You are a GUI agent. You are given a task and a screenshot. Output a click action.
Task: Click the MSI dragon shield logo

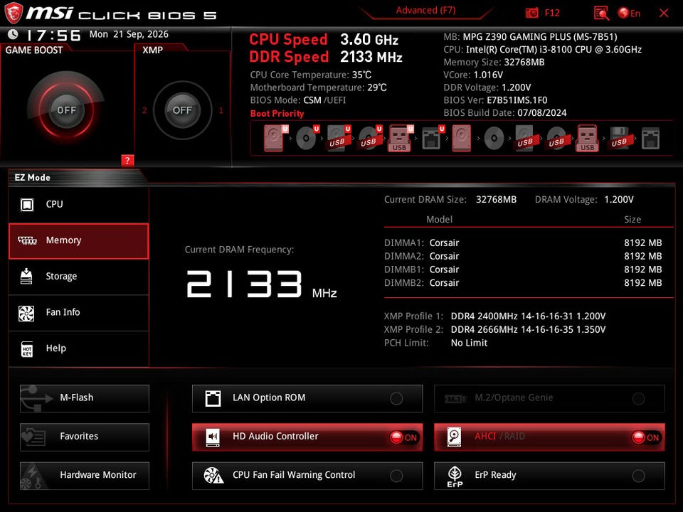click(x=14, y=13)
